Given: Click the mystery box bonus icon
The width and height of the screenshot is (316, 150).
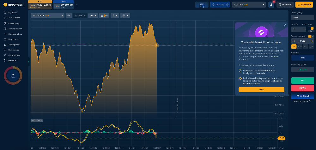Looking at the screenshot, I should (x=202, y=4).
